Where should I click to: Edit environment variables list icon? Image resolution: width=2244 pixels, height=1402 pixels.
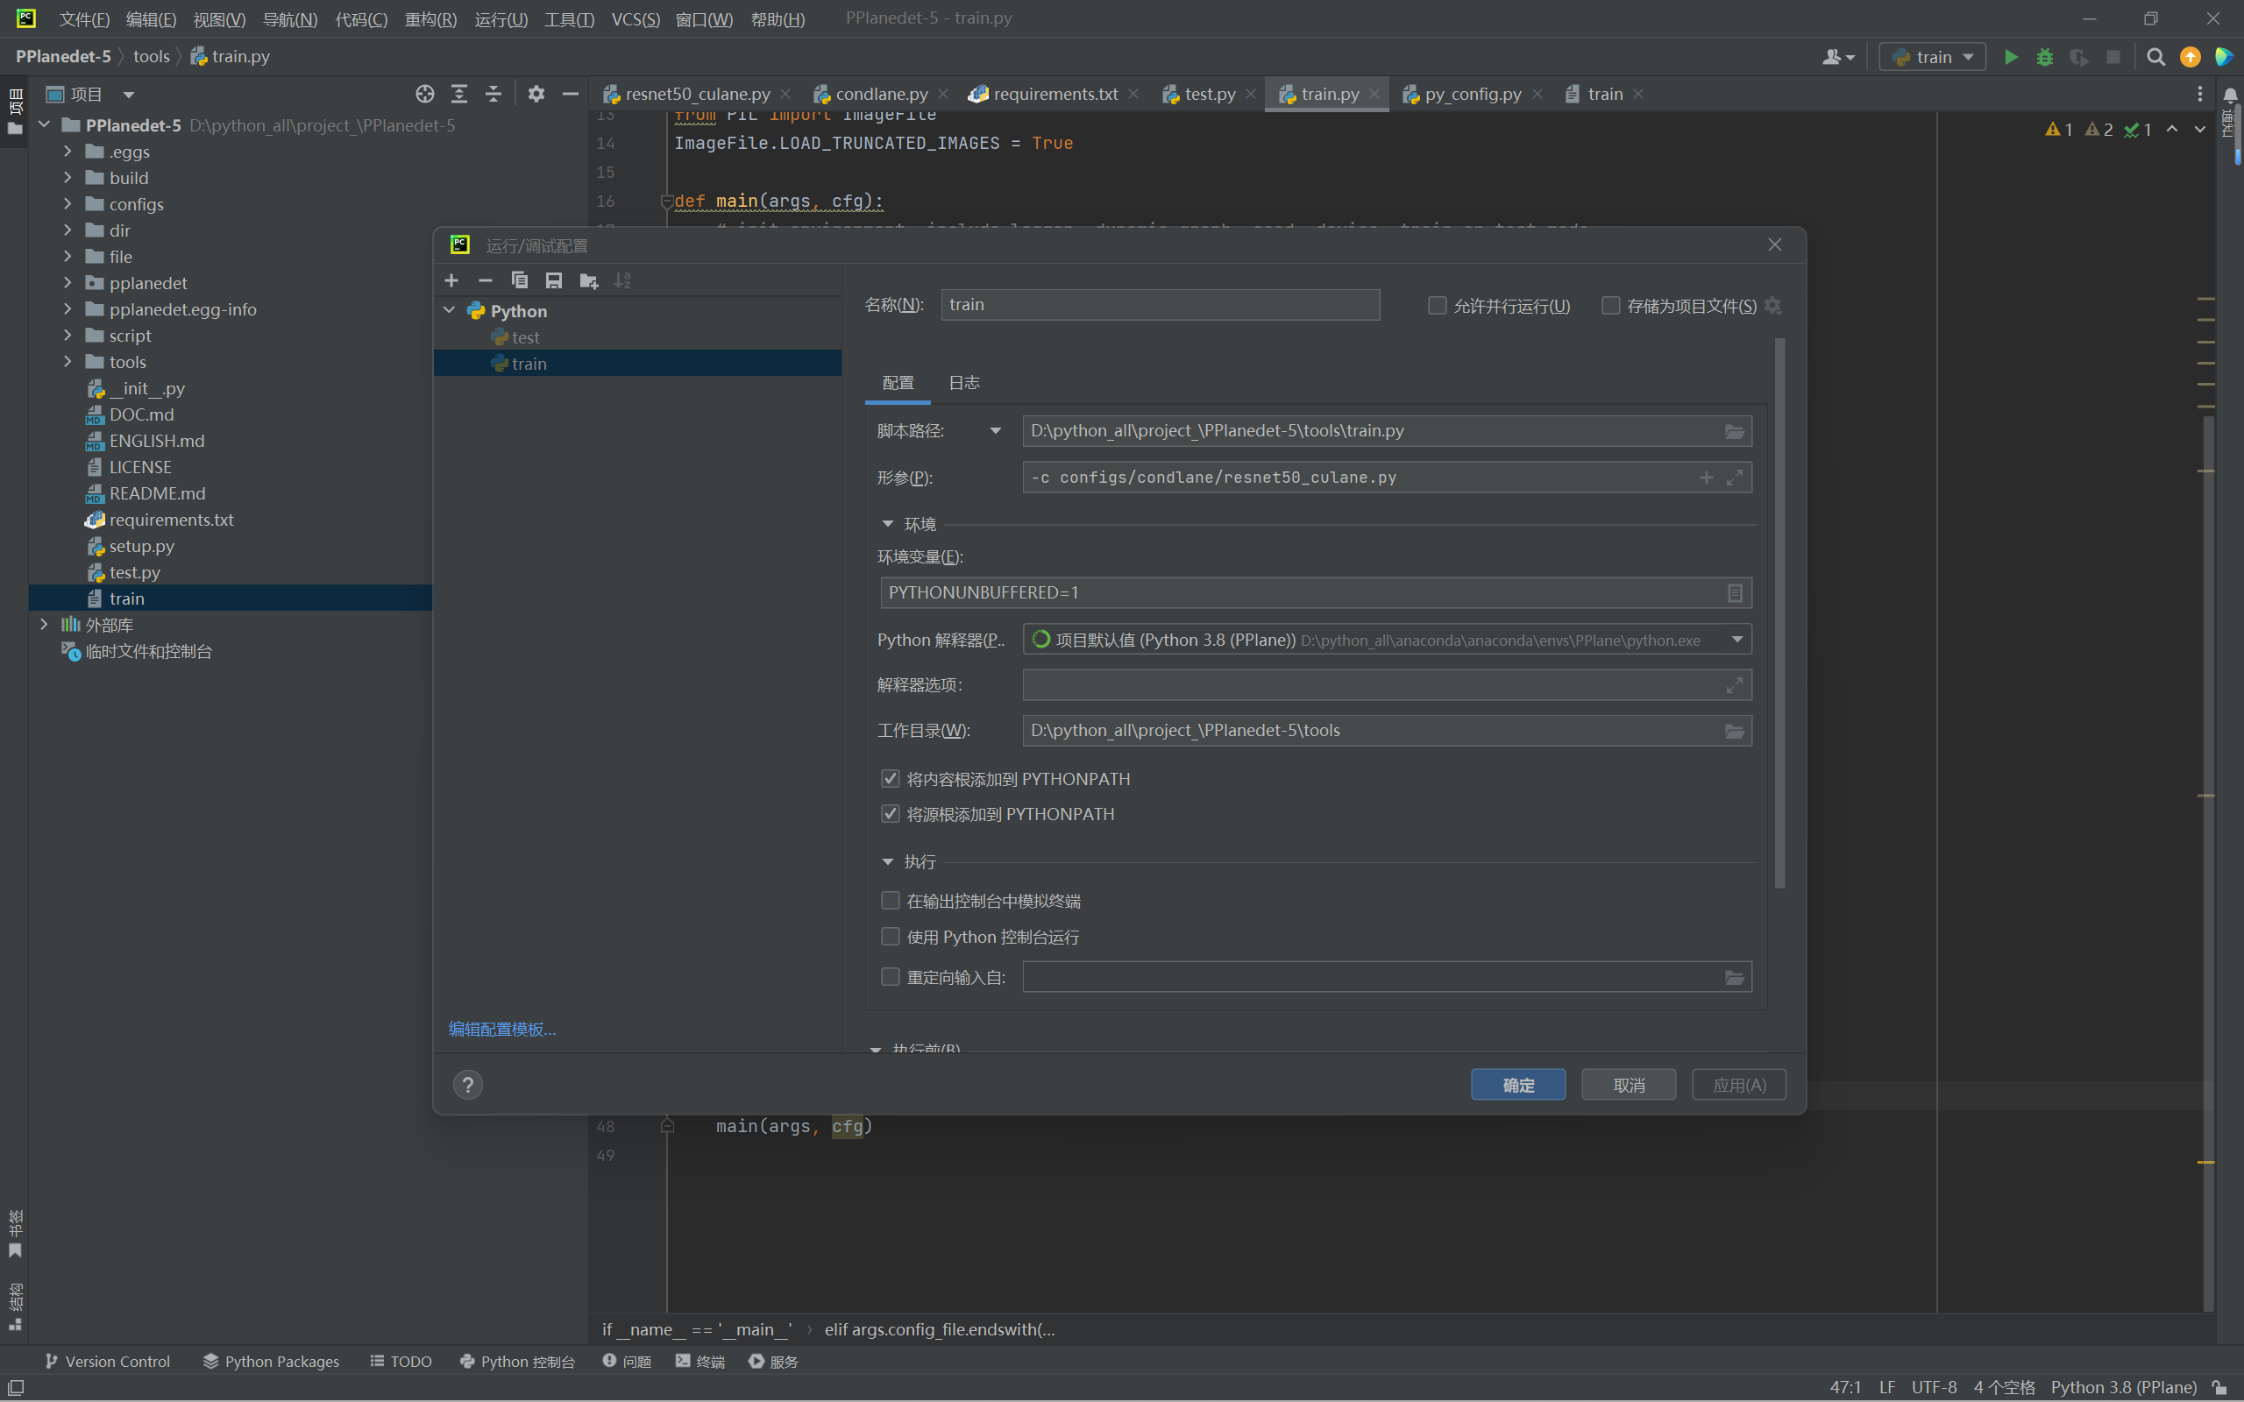click(x=1735, y=592)
